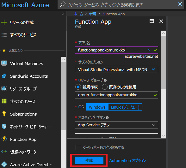This screenshot has width=186, height=168.
Task: Click the ホーム breadcrumb link
Action: [x=78, y=14]
